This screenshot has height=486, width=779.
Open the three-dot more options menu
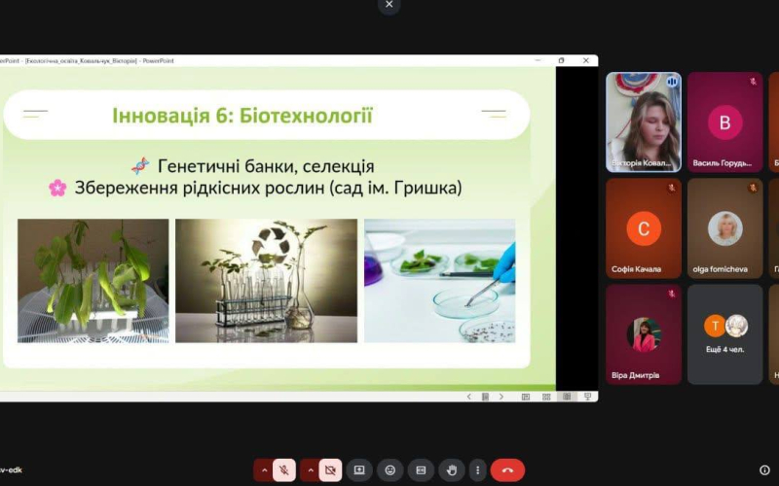pos(477,470)
